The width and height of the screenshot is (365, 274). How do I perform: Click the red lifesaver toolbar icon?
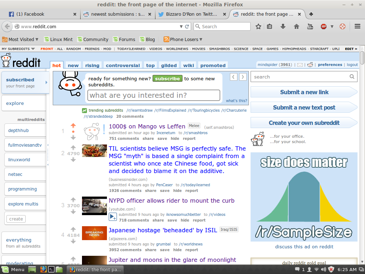coord(343,26)
